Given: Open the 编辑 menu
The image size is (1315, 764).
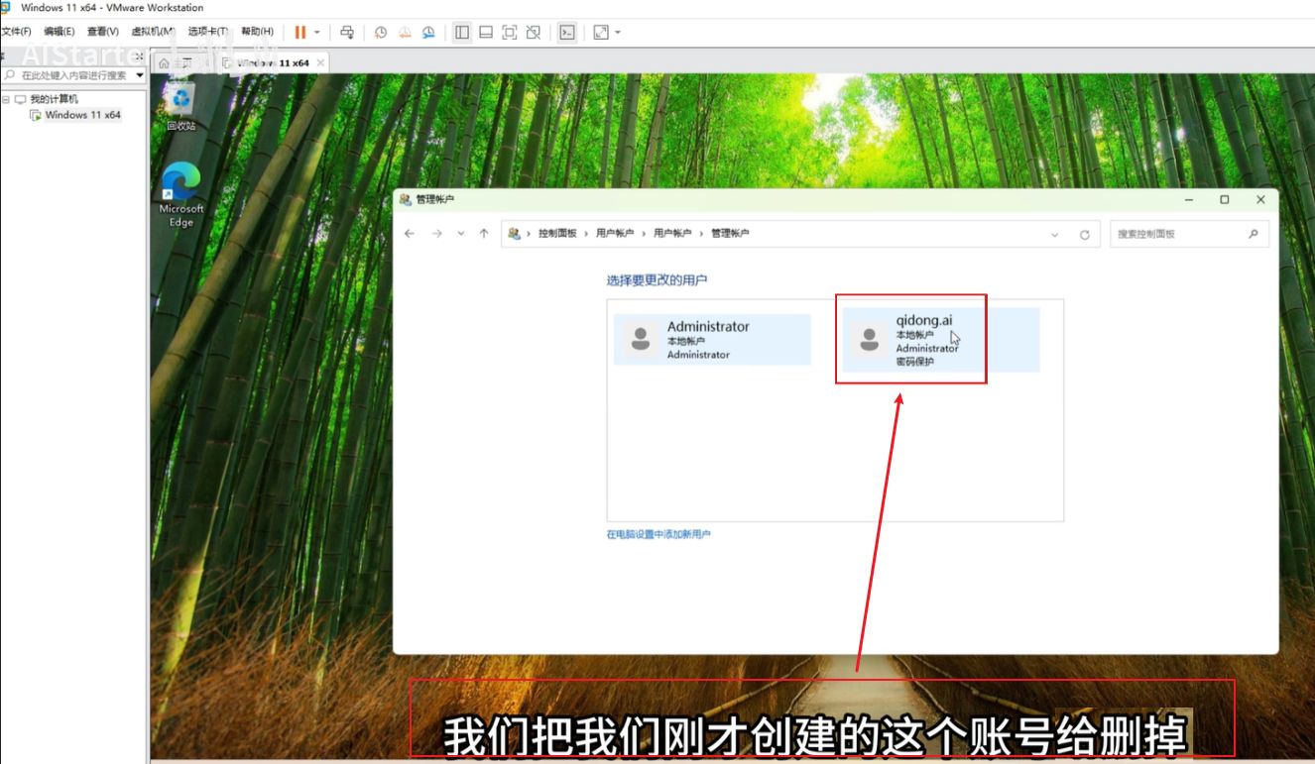Looking at the screenshot, I should (x=59, y=32).
